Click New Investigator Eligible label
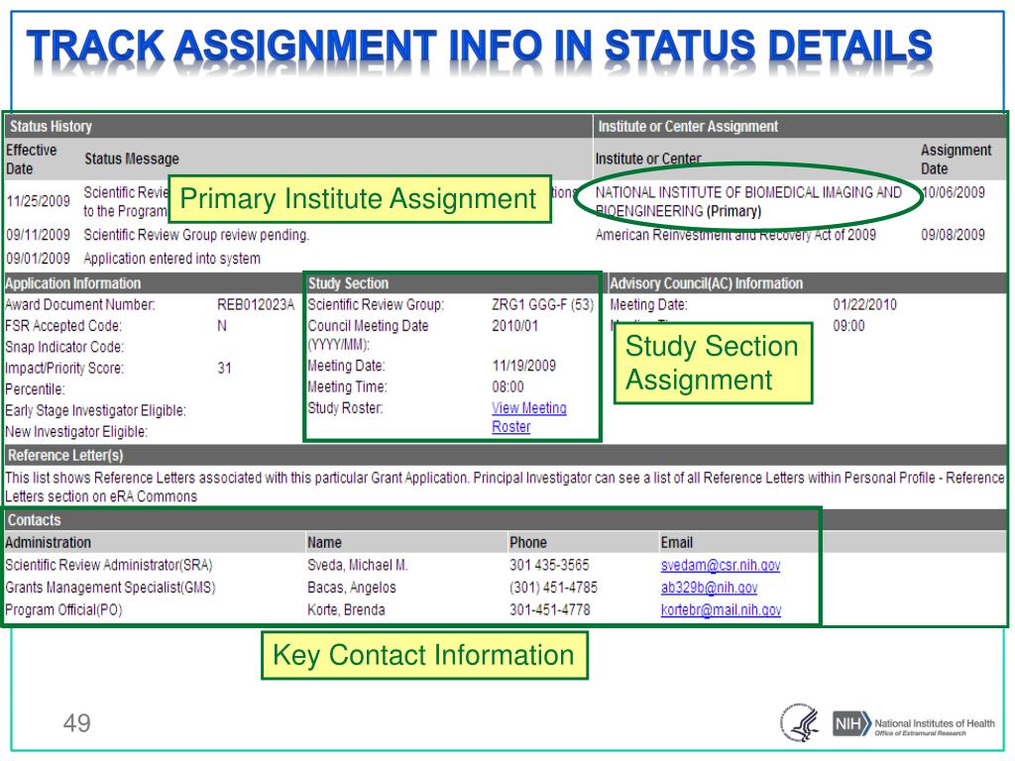1015x761 pixels. coord(76,432)
